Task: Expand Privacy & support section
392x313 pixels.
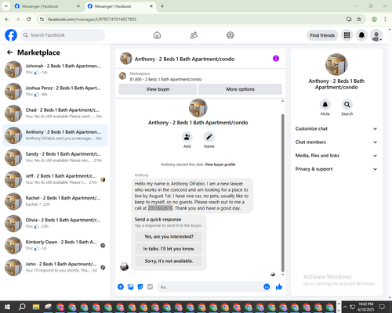Action: pyautogui.click(x=336, y=169)
